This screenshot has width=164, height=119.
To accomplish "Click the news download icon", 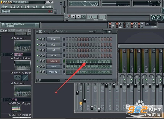I will click(x=37, y=25).
